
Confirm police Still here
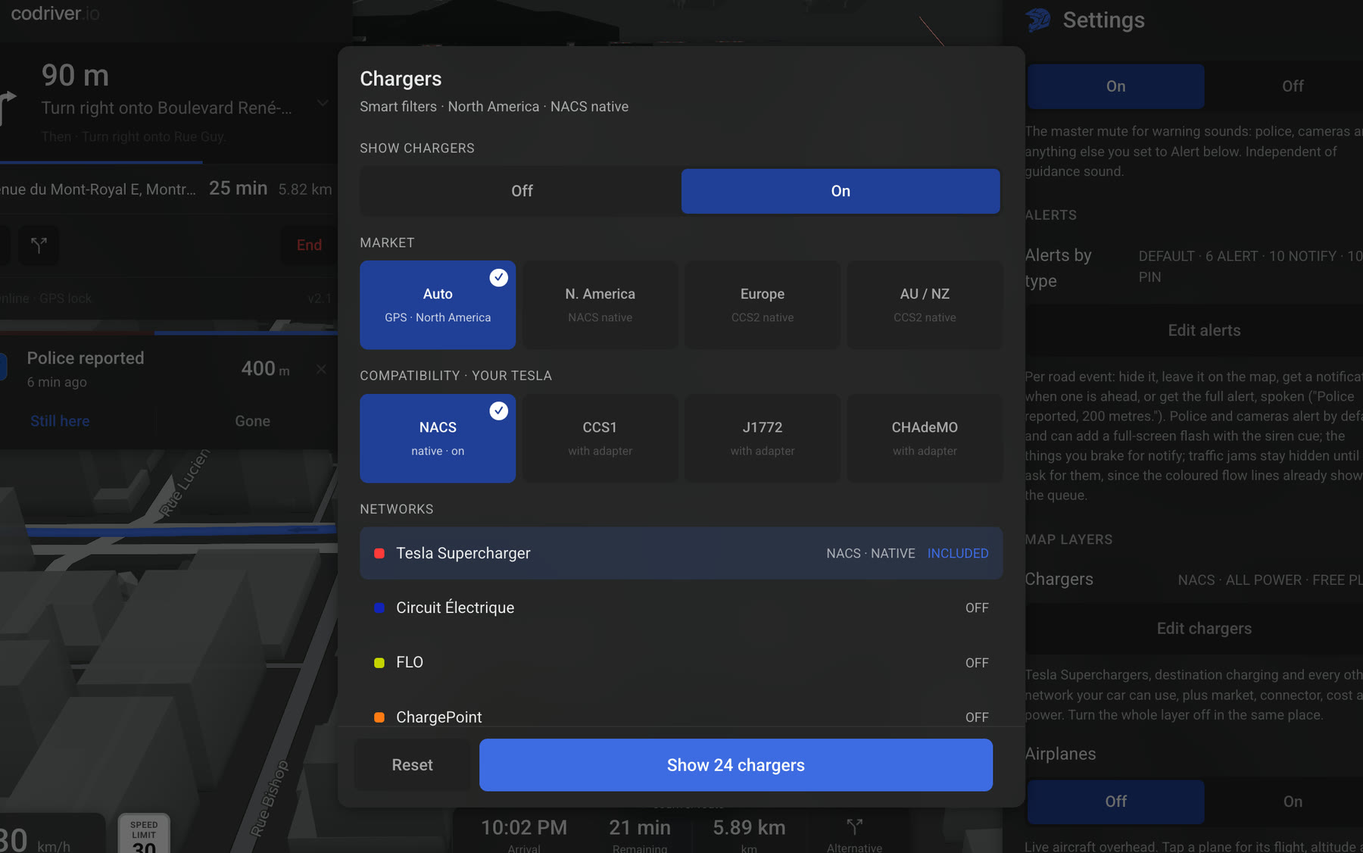(x=60, y=421)
